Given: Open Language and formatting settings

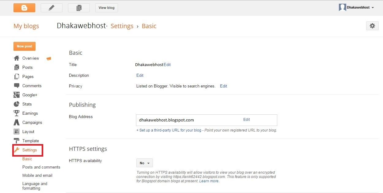Looking at the screenshot, I should click(x=35, y=186).
